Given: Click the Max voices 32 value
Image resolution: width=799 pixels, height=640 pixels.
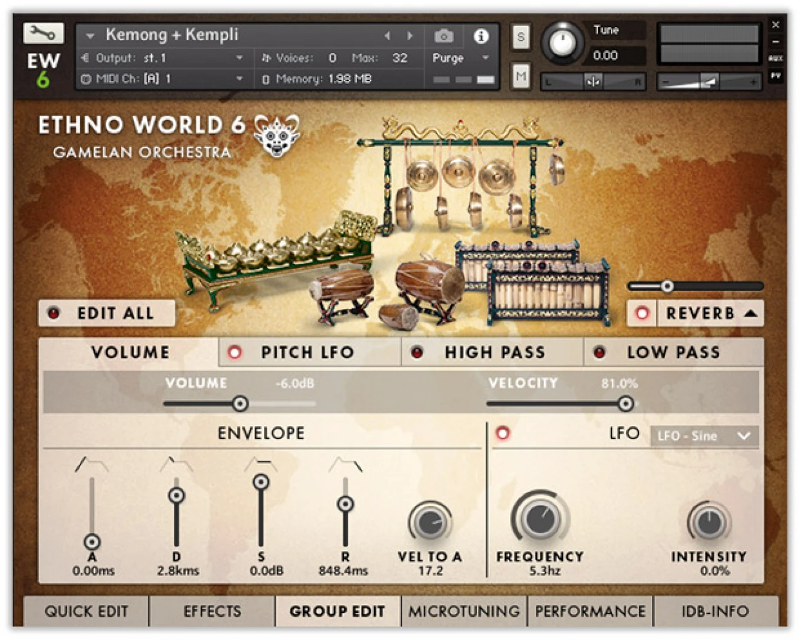Looking at the screenshot, I should pyautogui.click(x=399, y=58).
